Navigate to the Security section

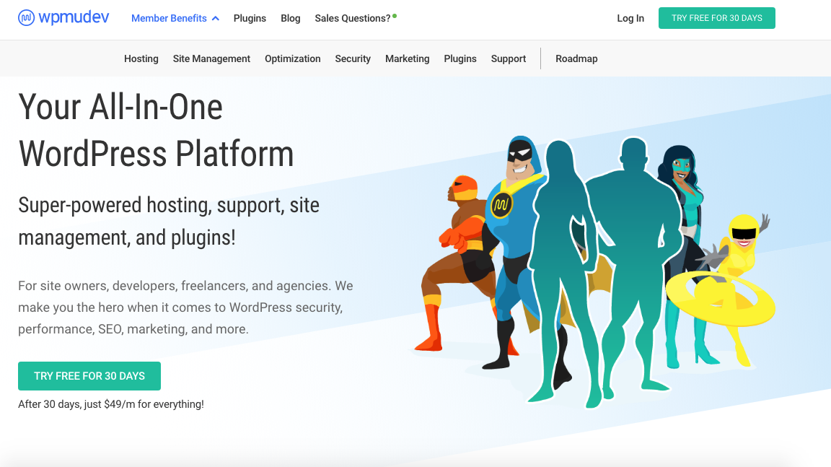tap(353, 58)
